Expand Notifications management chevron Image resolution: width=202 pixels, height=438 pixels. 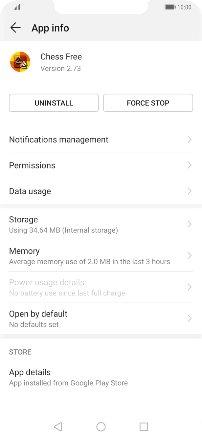(189, 140)
